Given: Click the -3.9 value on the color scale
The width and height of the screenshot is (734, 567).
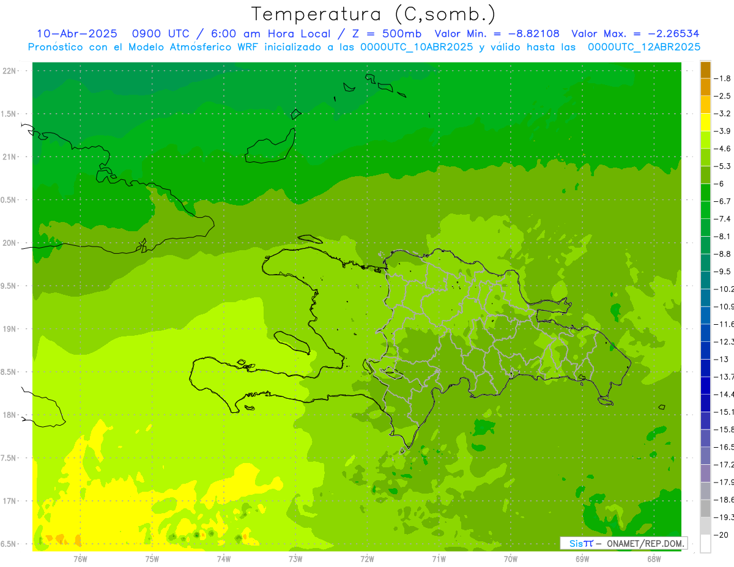Looking at the screenshot, I should tap(722, 131).
